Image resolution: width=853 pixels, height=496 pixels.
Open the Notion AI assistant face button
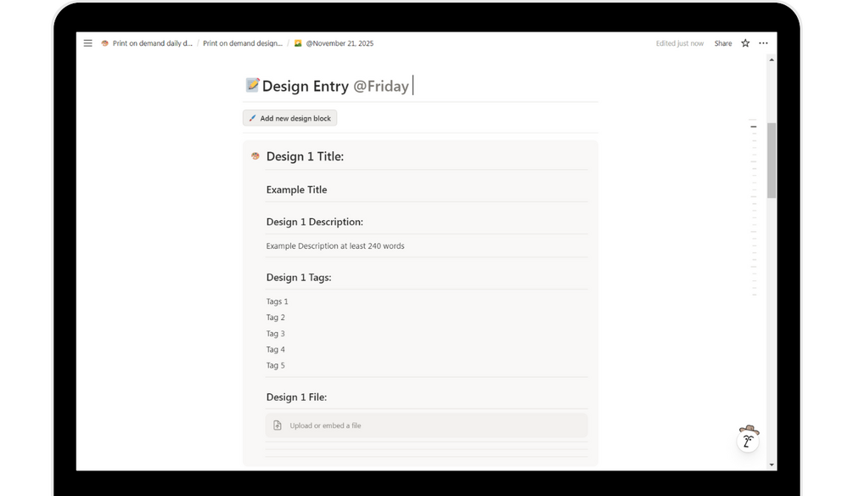click(748, 439)
